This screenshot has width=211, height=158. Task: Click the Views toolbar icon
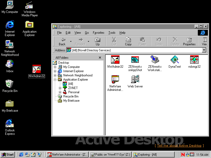coord(205,42)
